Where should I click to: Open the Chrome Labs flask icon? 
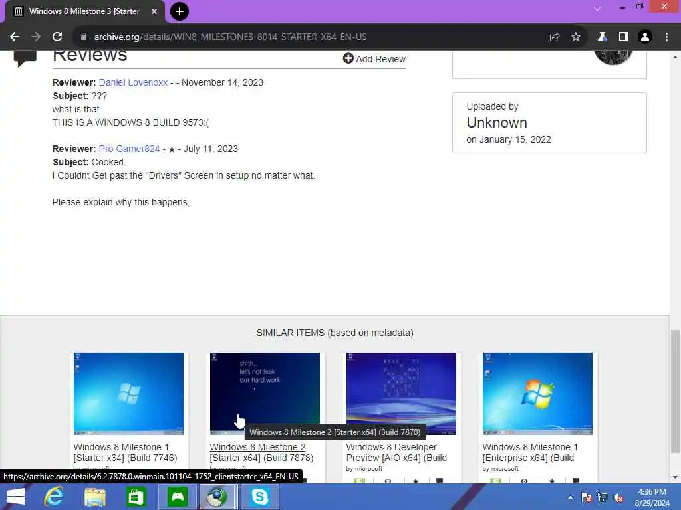pyautogui.click(x=602, y=37)
